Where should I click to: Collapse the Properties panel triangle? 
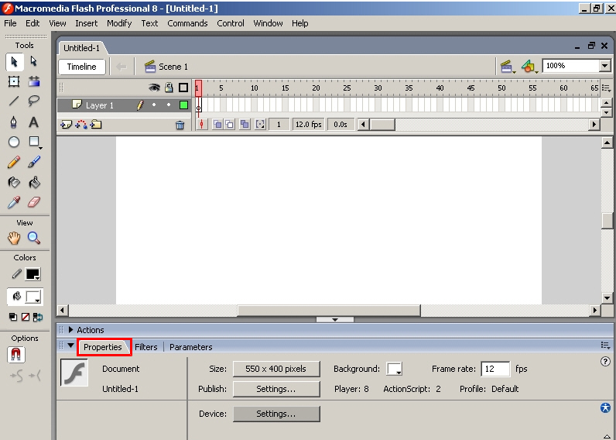[70, 345]
